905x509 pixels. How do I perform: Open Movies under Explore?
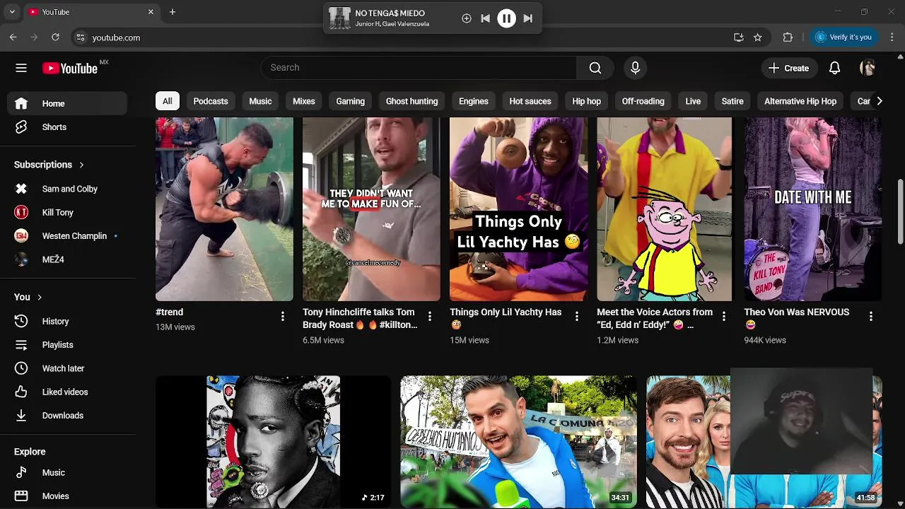[67, 496]
